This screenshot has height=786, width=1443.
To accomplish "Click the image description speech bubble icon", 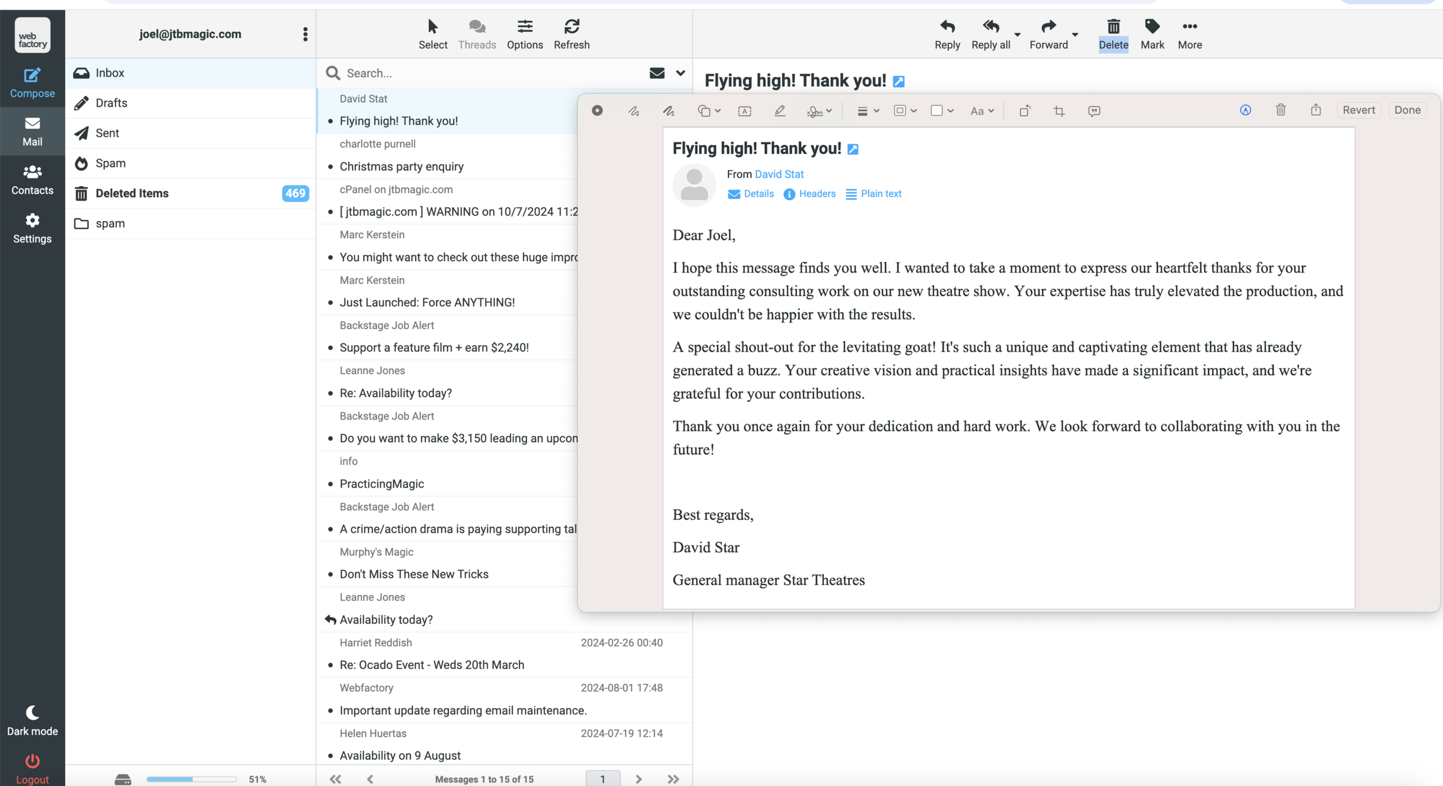I will 1094,111.
